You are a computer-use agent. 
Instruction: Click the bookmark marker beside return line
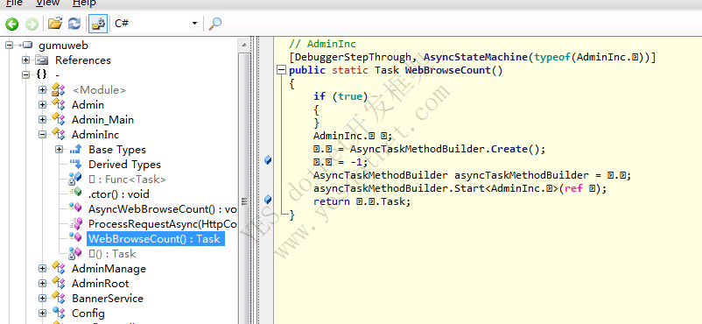(x=268, y=199)
